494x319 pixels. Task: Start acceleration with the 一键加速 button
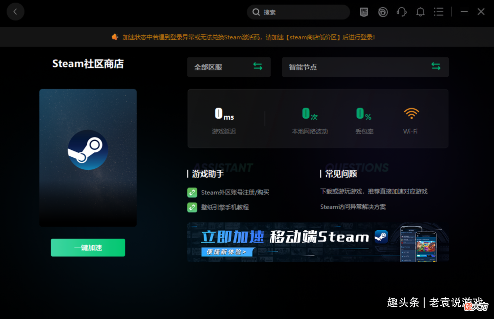coord(88,248)
